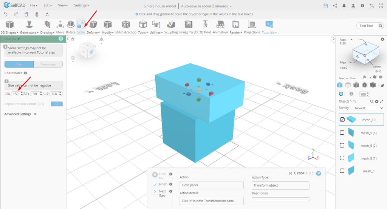Open the Animation tool
The height and width of the screenshot is (209, 387).
point(220,27)
